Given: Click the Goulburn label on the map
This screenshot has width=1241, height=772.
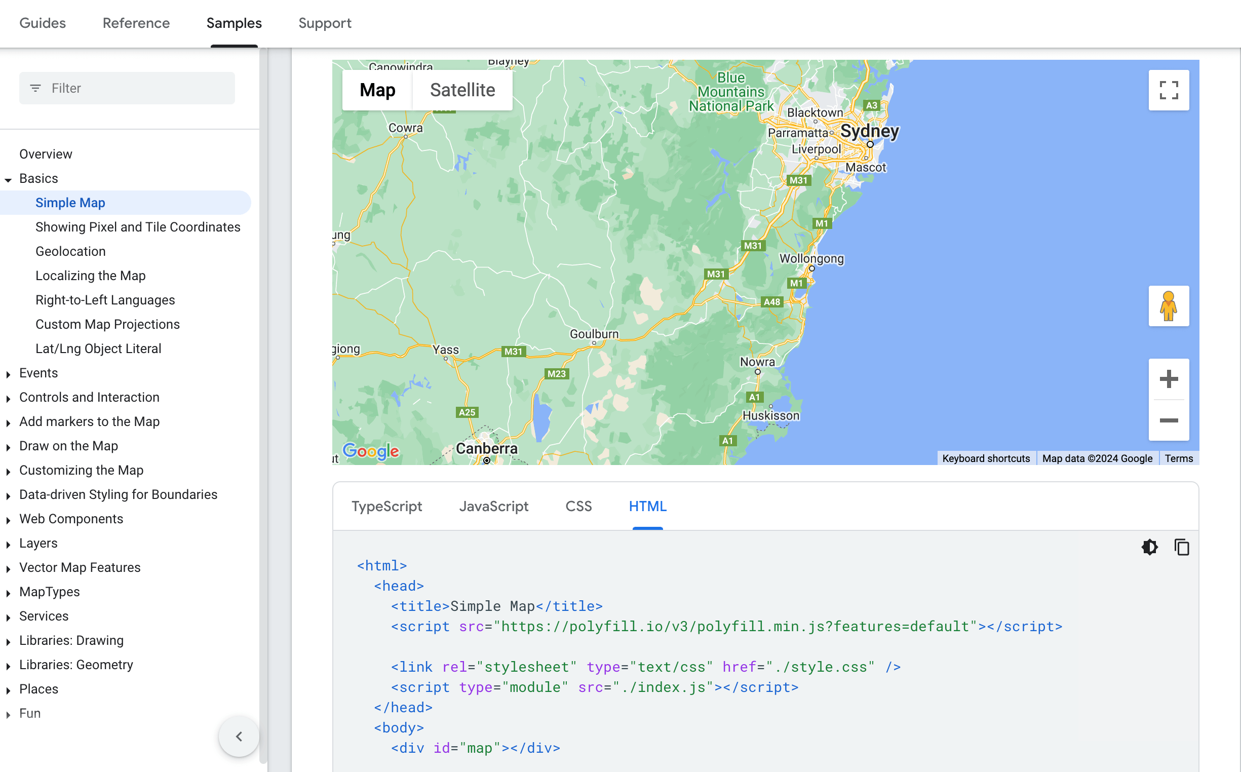Looking at the screenshot, I should [594, 334].
